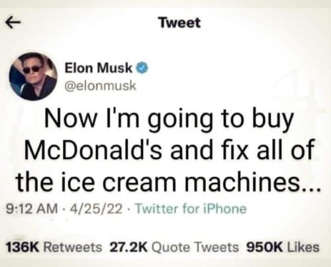Open the Elon Musk display name
This screenshot has height=267, width=331.
coord(99,68)
